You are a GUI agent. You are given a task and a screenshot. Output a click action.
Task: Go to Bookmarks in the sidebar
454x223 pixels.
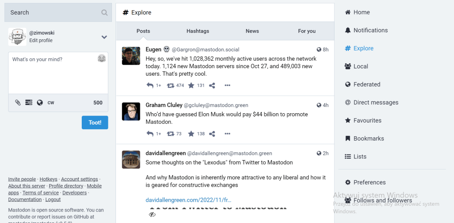pyautogui.click(x=368, y=138)
